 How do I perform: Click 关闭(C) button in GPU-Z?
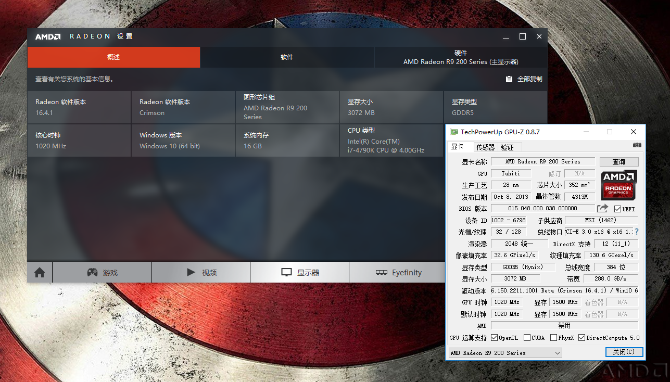pos(624,352)
